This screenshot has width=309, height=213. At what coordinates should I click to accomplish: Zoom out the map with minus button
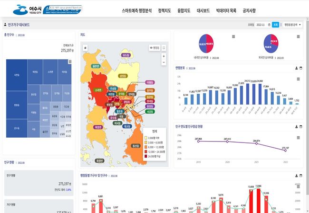coord(164,62)
